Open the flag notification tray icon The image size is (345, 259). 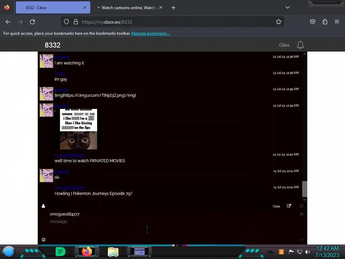coord(291,252)
